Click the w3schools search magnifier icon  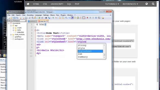[153, 4]
